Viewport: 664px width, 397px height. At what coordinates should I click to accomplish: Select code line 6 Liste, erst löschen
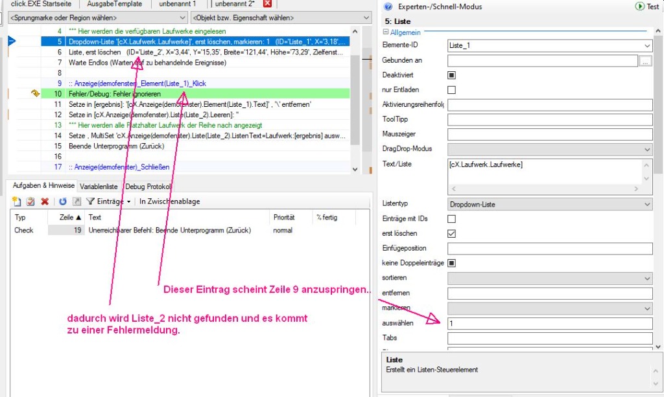point(195,52)
